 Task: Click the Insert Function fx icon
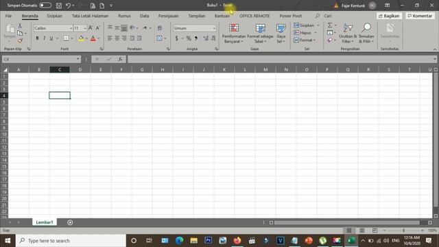(x=120, y=59)
